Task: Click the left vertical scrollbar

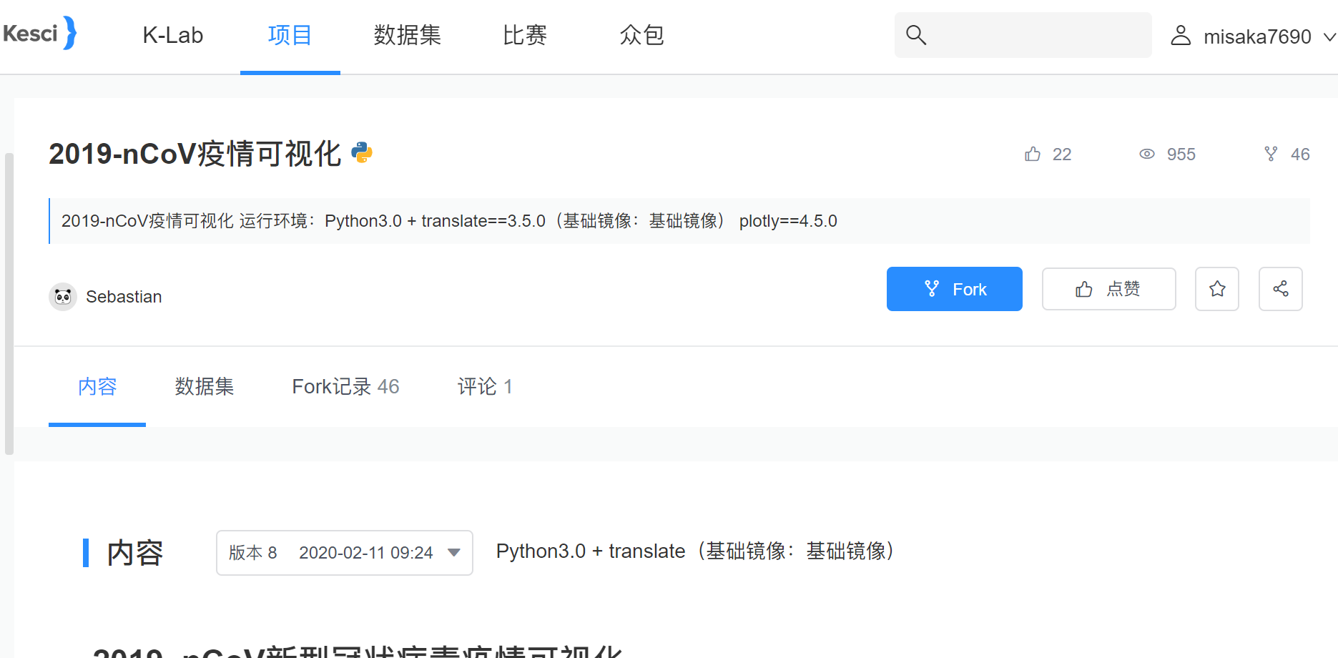Action: [x=9, y=303]
